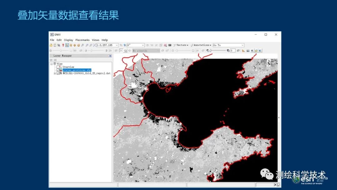Reset the brightness value of 50

81,51
